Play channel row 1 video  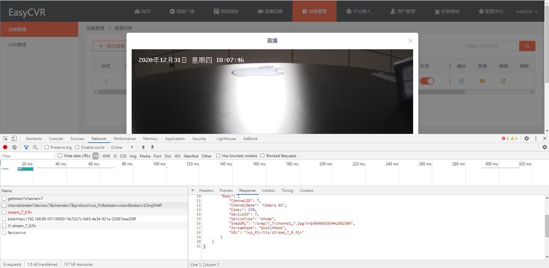click(x=461, y=81)
